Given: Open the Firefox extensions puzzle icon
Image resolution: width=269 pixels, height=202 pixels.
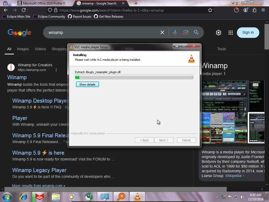Looking at the screenshot, I should point(254,10).
